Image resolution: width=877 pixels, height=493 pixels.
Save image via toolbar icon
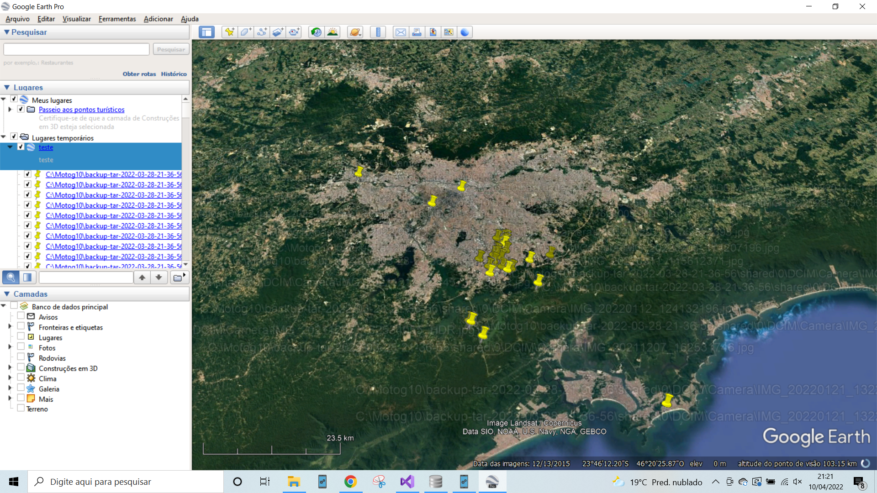click(x=433, y=32)
